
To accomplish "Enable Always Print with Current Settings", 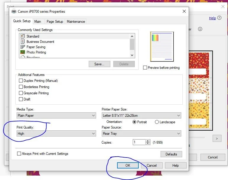I will tap(19, 154).
